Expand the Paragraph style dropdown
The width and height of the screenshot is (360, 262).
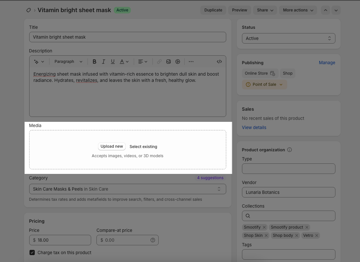[x=68, y=62]
